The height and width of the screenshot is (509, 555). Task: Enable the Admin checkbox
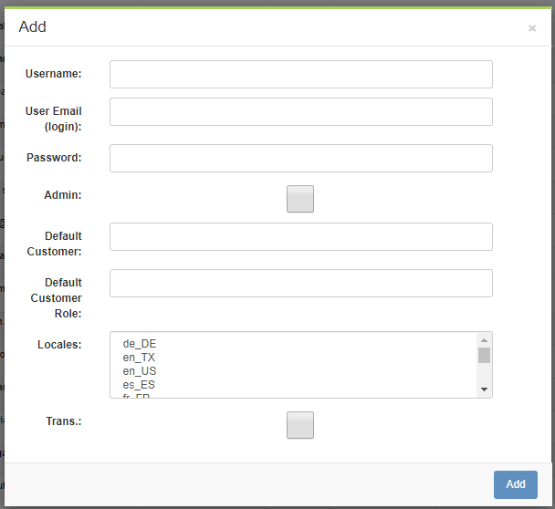click(x=300, y=199)
